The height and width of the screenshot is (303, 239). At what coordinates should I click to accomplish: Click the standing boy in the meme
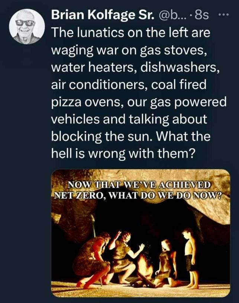point(190,258)
